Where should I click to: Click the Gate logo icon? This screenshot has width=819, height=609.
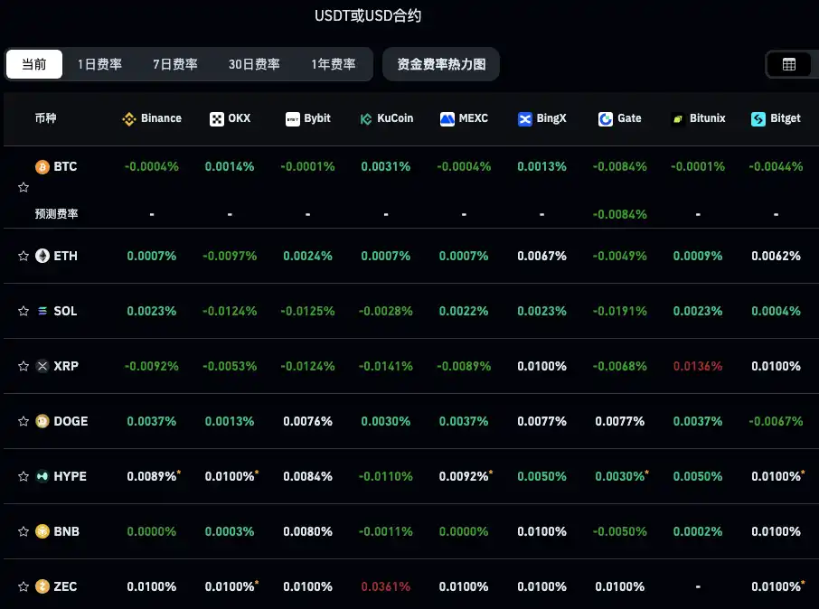tap(606, 119)
